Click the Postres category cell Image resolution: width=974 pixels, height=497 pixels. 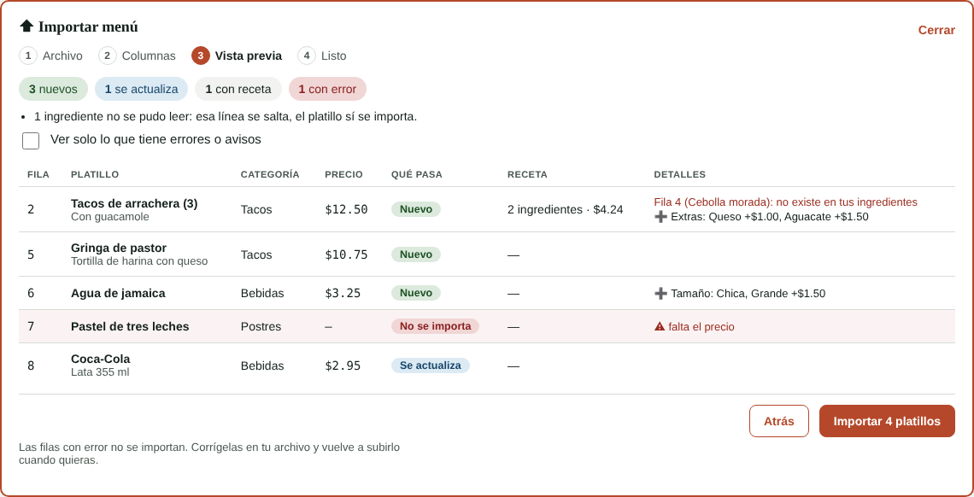click(x=261, y=326)
